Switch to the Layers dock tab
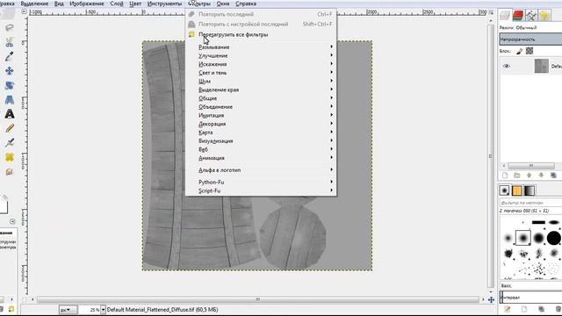The height and width of the screenshot is (316, 562). tap(505, 16)
